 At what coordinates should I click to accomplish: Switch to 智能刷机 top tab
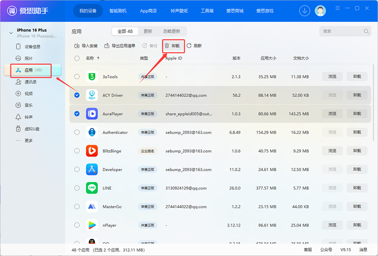tap(118, 11)
